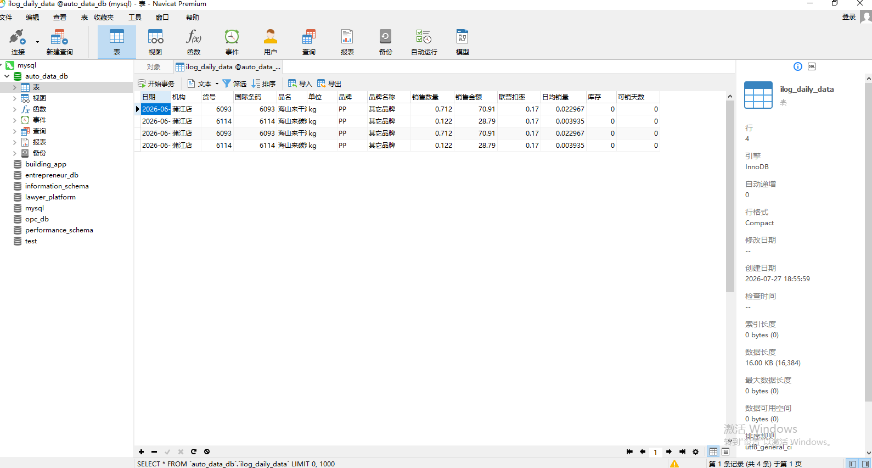Switch to the 对象 (Objects) tab

(x=154, y=67)
